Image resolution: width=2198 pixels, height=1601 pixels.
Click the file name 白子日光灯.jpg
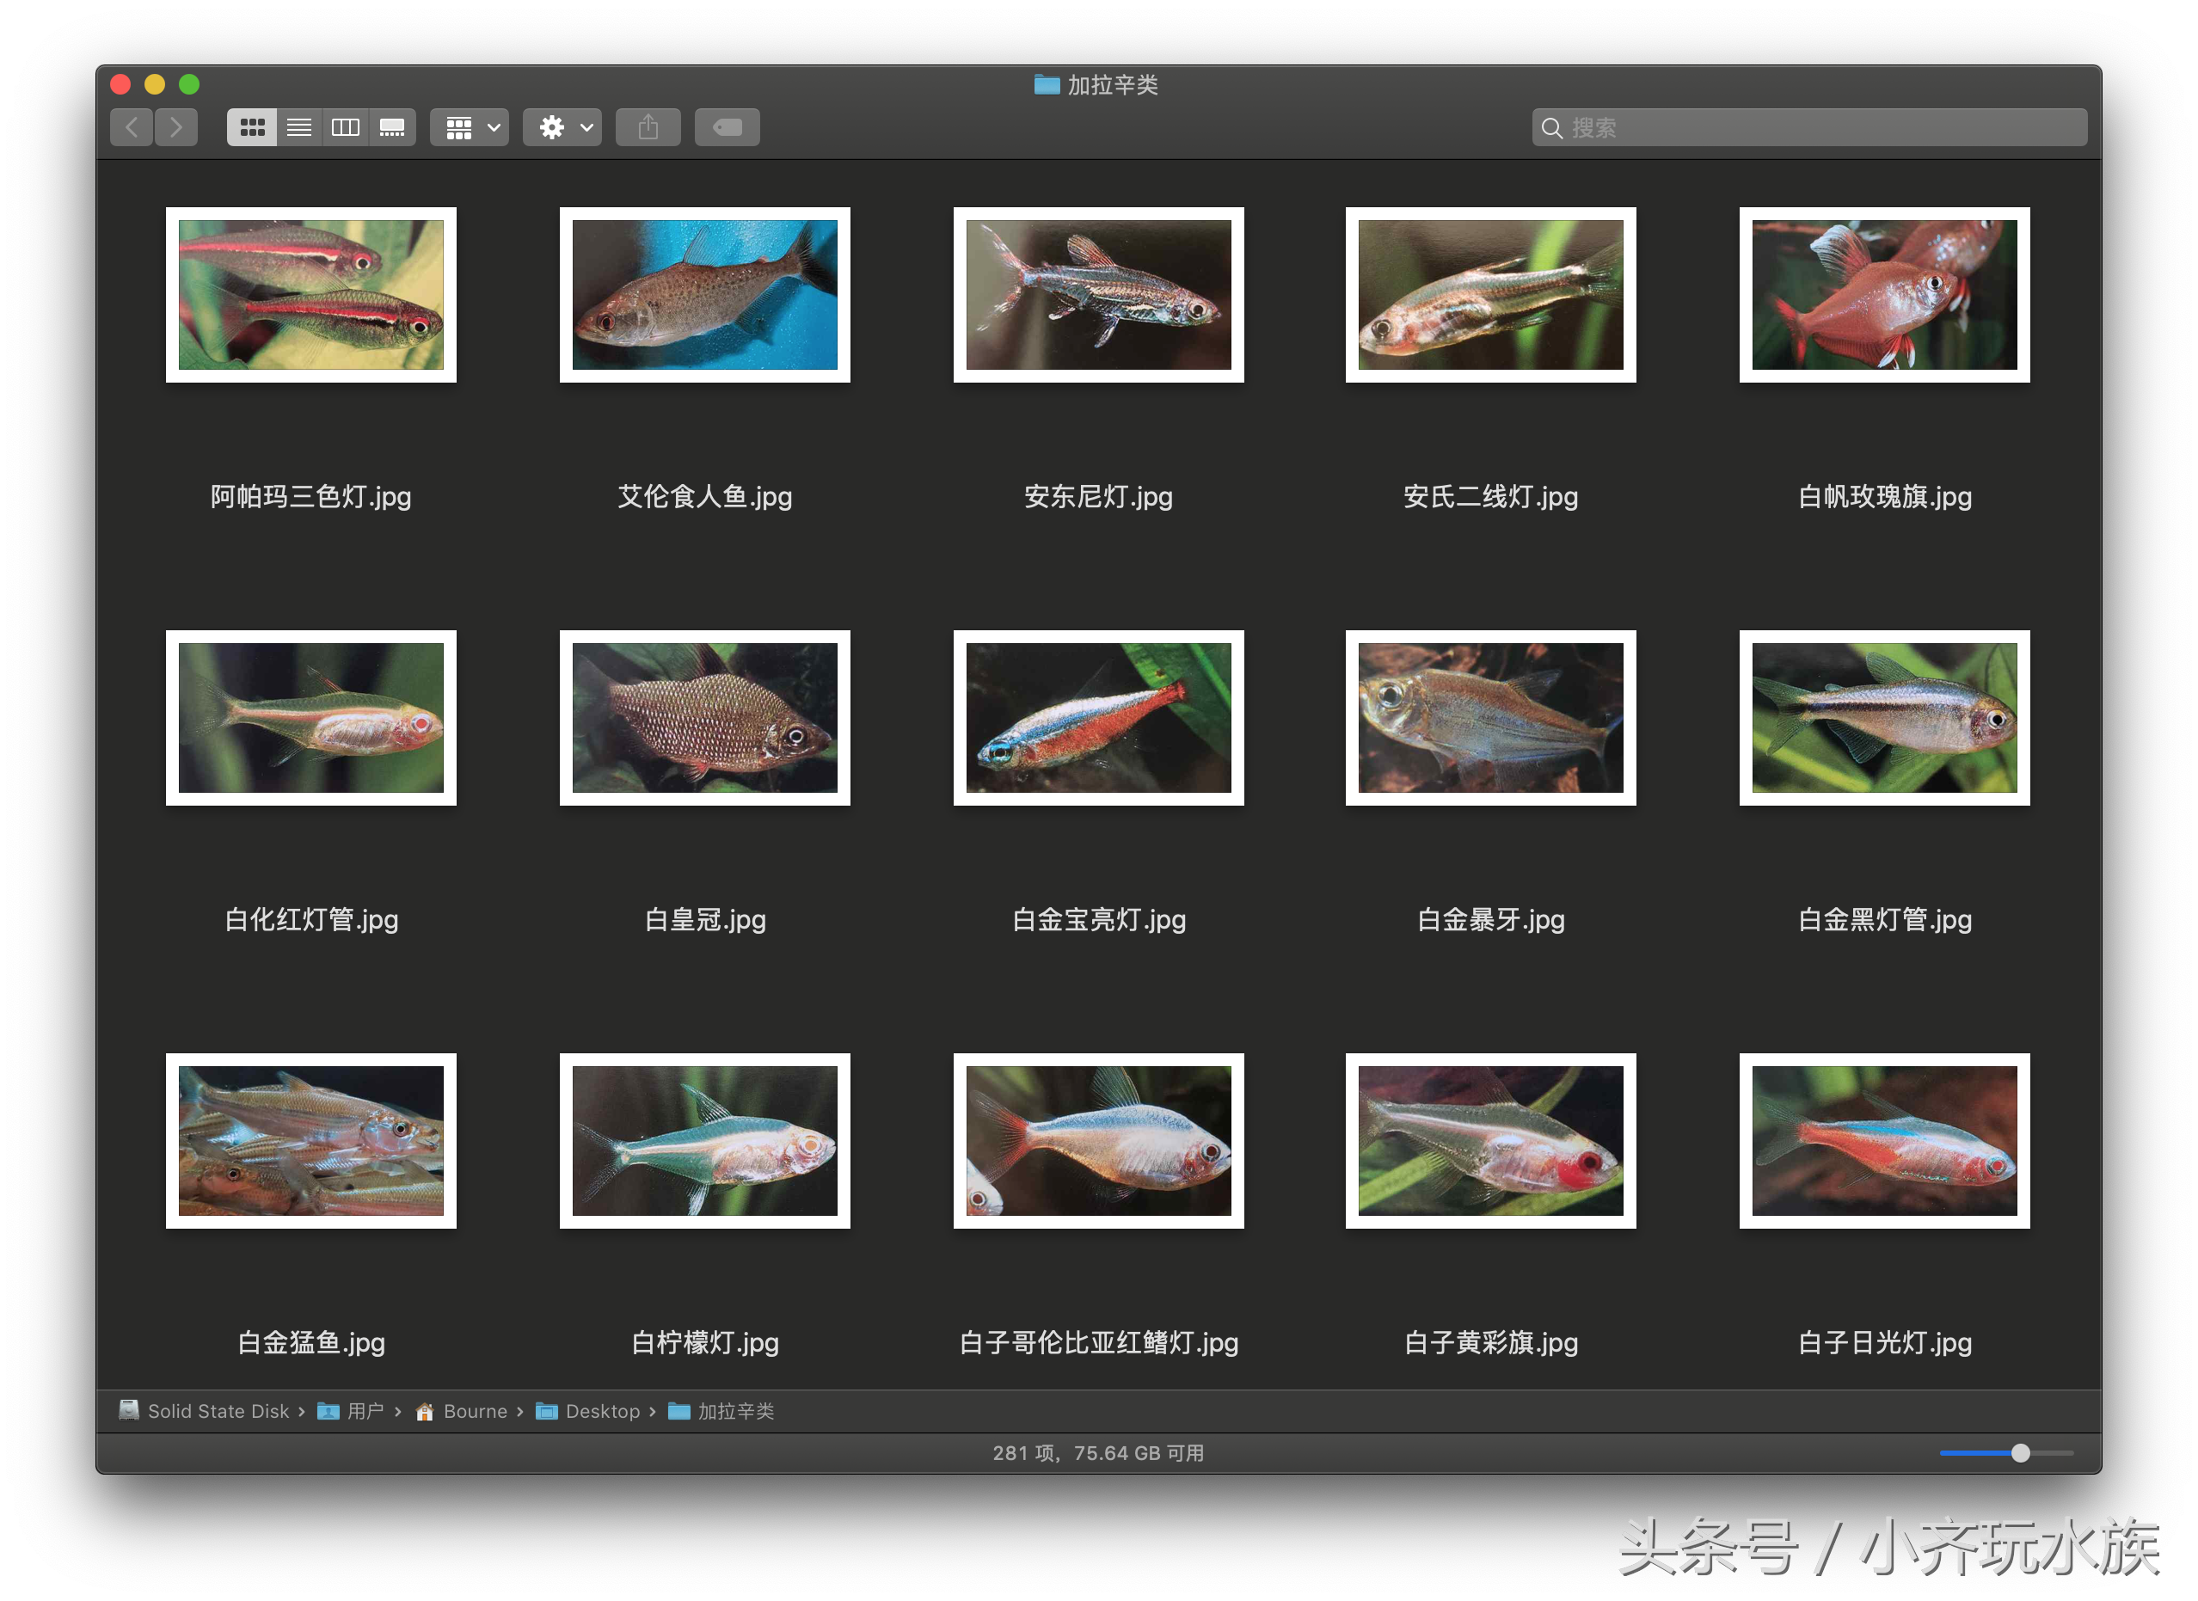1884,1342
